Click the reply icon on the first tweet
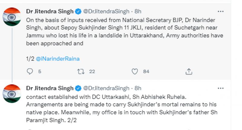242x130 pixels. click(x=30, y=71)
